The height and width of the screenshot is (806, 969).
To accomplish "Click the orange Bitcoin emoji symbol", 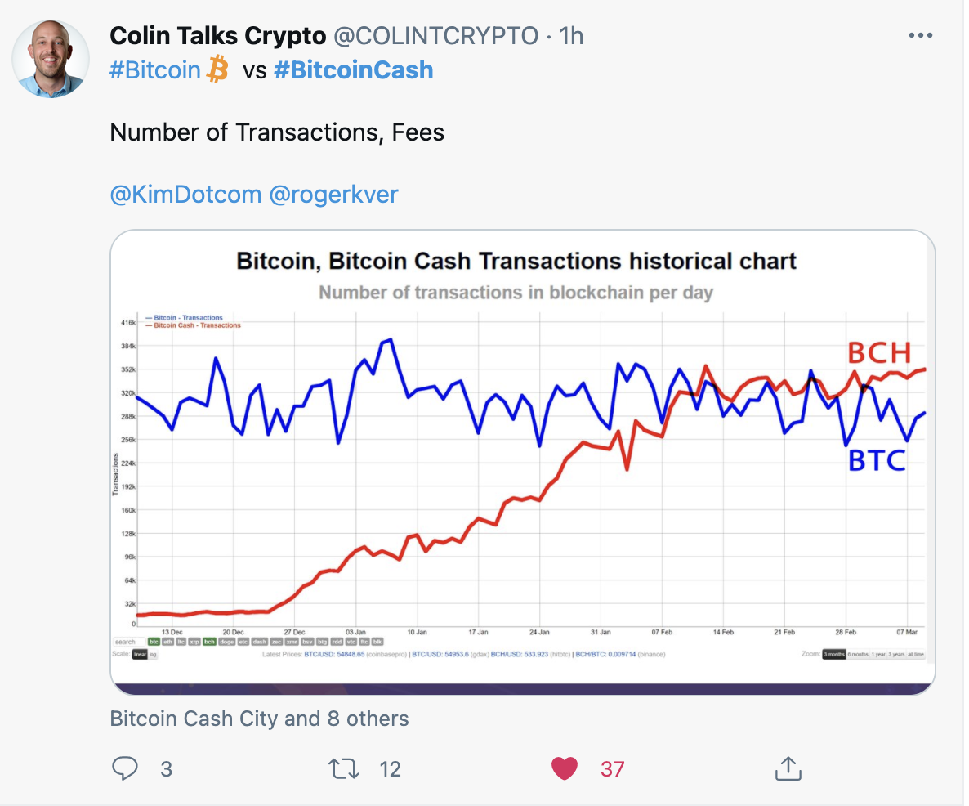I will [x=217, y=69].
